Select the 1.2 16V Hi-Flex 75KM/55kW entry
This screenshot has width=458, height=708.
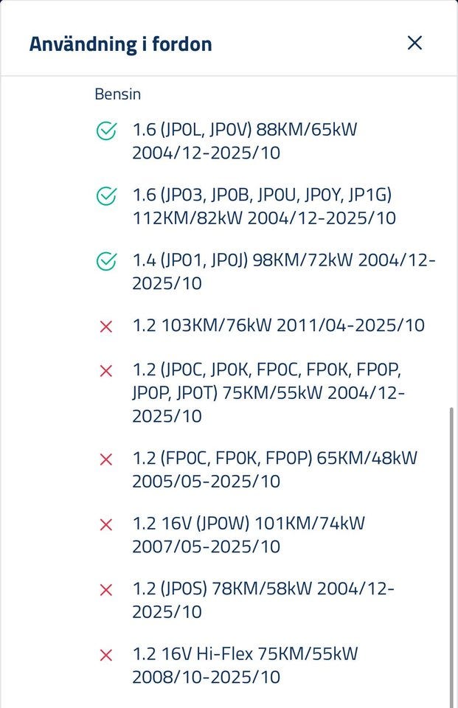[246, 664]
